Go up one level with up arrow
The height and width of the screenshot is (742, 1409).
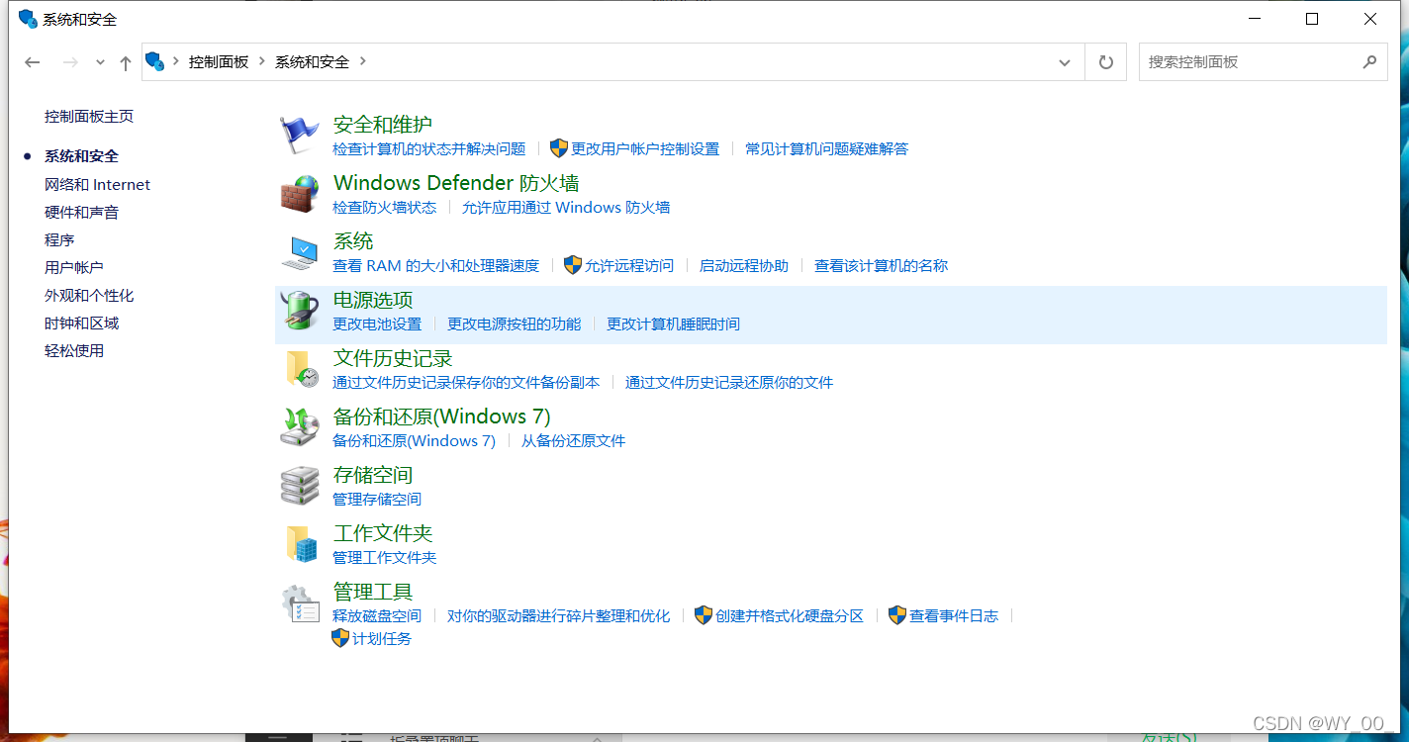[126, 62]
